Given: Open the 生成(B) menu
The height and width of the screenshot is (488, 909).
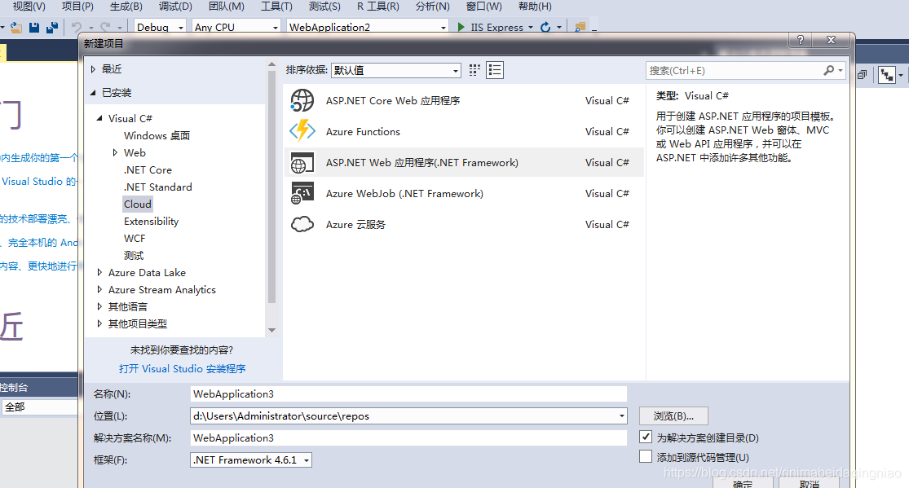Looking at the screenshot, I should click(x=126, y=7).
